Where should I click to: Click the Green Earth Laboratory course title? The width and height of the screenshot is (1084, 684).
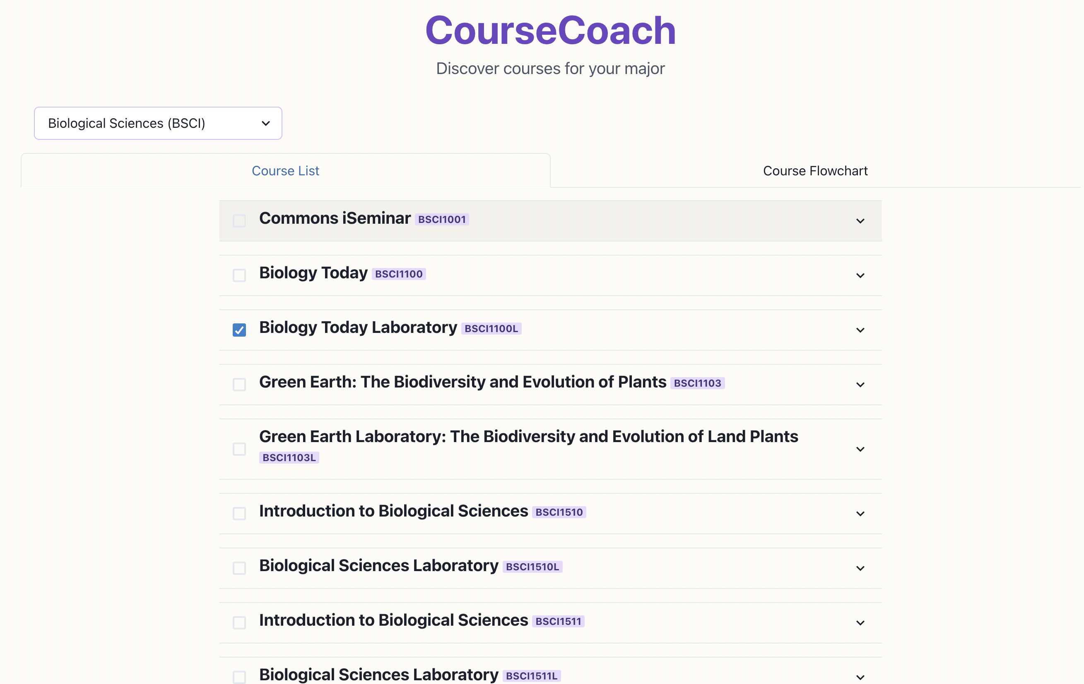coord(528,436)
